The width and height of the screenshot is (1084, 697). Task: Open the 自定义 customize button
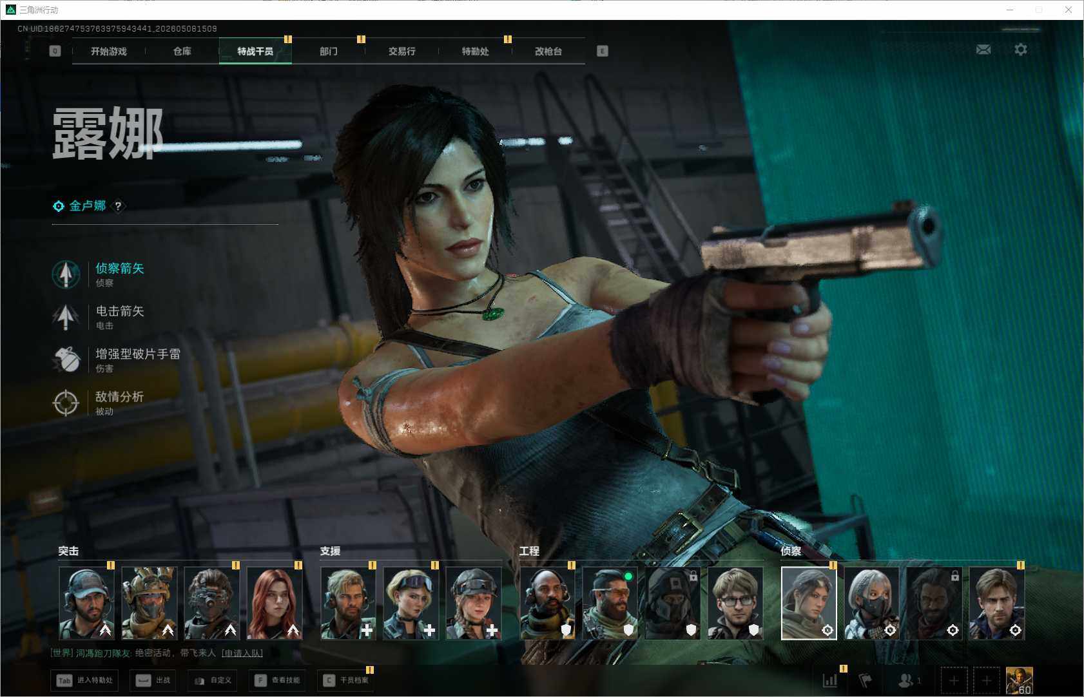click(213, 680)
